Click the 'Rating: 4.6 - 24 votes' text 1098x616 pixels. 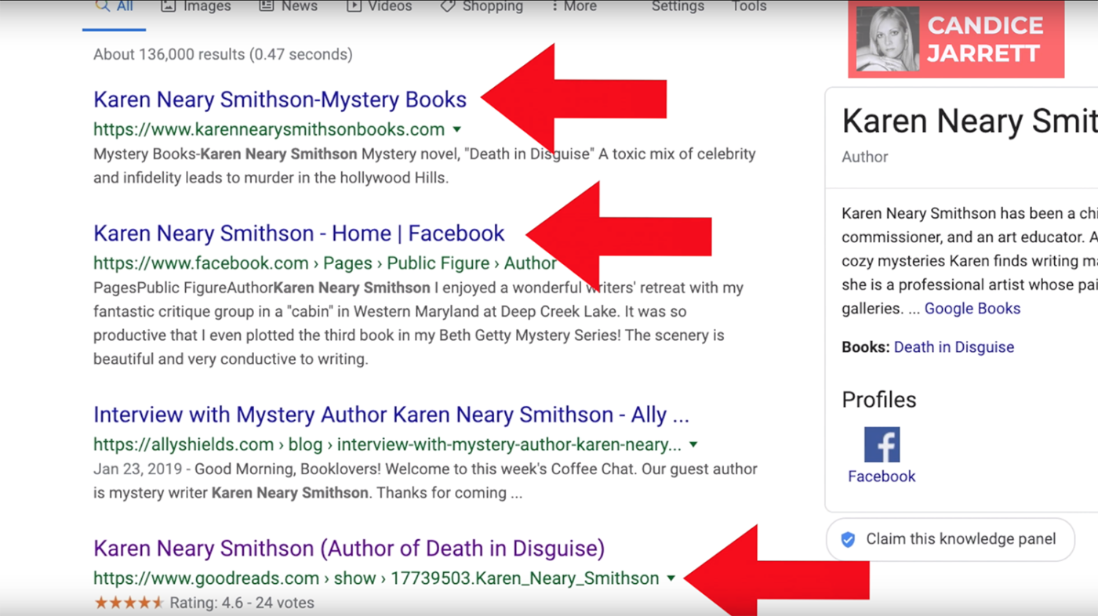[242, 603]
